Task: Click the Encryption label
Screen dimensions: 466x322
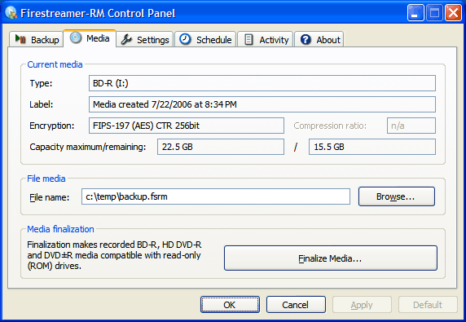Action: [x=51, y=126]
